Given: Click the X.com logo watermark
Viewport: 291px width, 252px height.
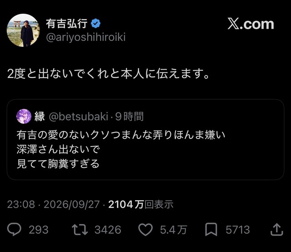Looking at the screenshot, I should (x=251, y=24).
